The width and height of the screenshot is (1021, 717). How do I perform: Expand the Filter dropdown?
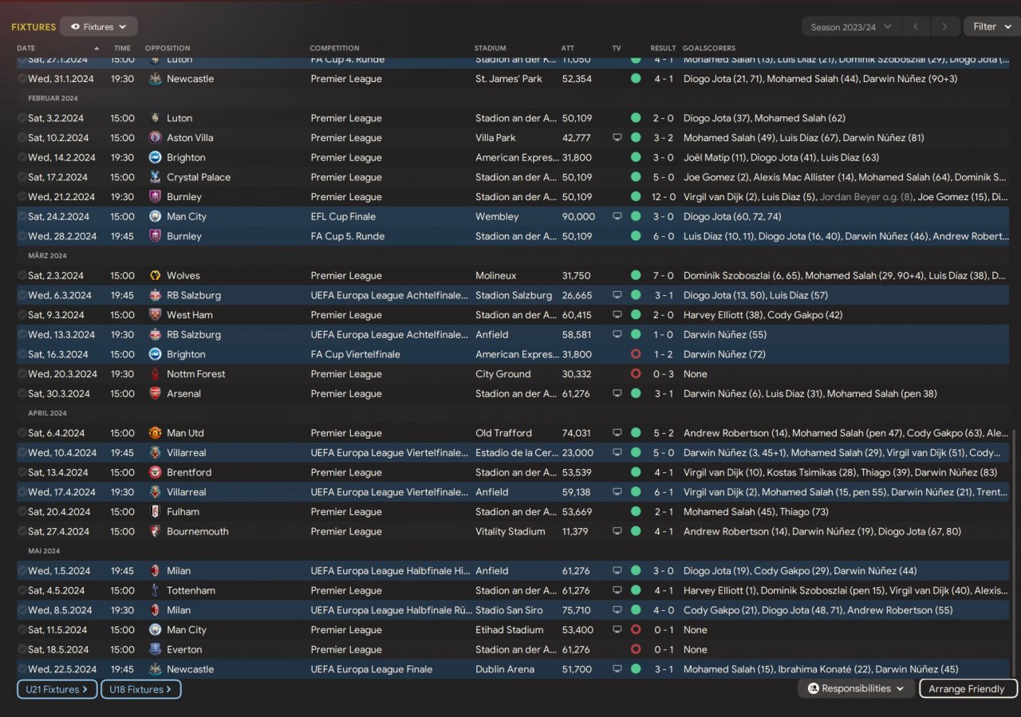[x=991, y=26]
